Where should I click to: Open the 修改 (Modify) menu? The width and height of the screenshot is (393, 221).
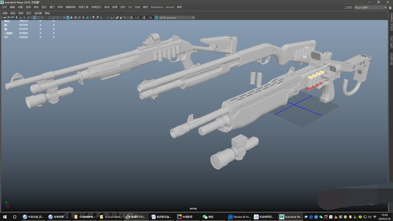tap(36, 7)
